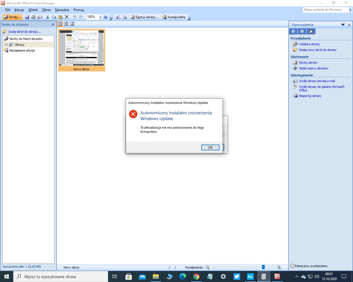Screen dimensions: 353x282
Task: Click the Delete X icon in the toolbar
Action: tap(66, 17)
